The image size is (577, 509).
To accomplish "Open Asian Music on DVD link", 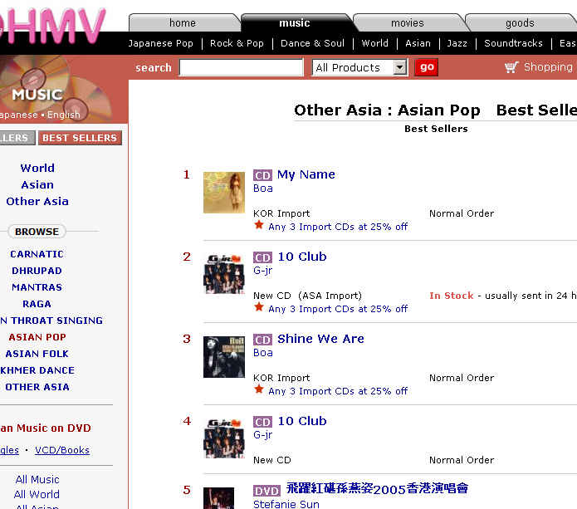I will click(x=46, y=428).
